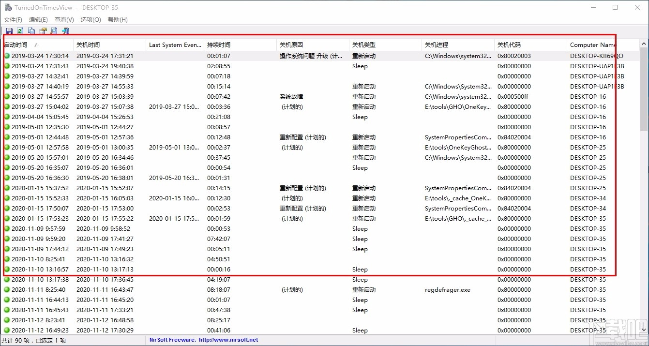Sort by the 关机进程 column header
The width and height of the screenshot is (649, 346).
tap(458, 45)
